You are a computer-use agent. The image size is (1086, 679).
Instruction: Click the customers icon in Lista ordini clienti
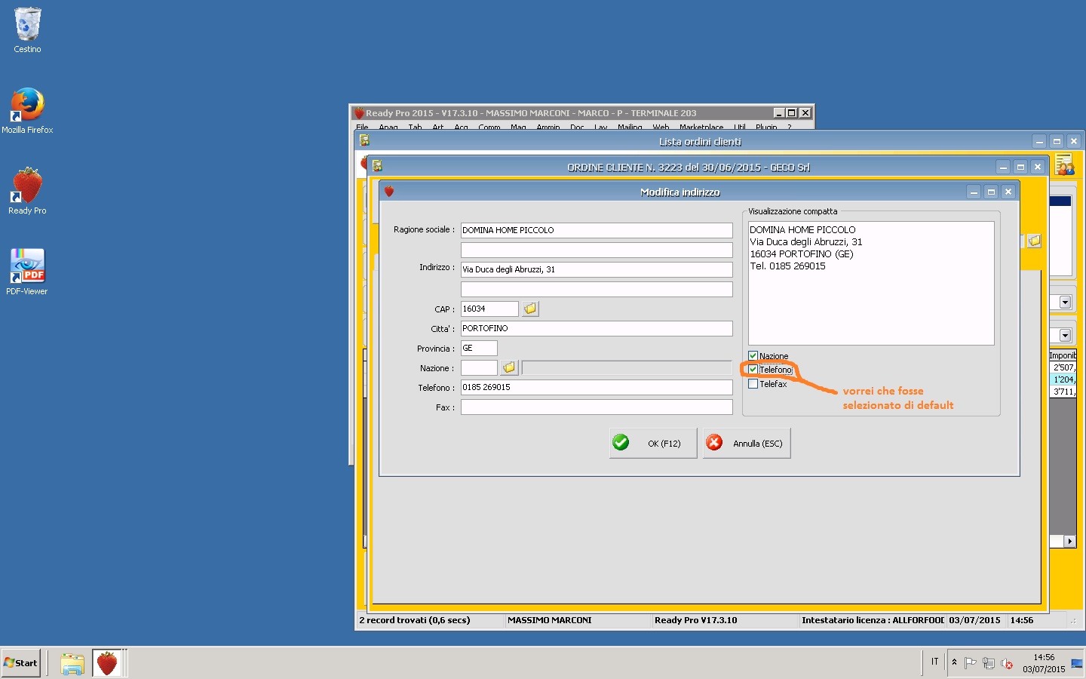point(1064,164)
